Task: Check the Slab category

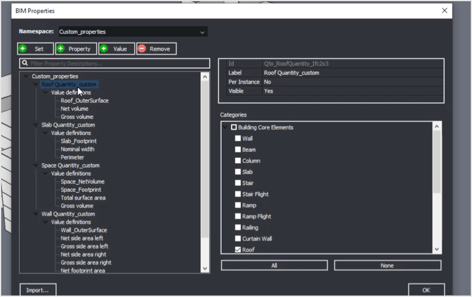Action: pos(238,172)
